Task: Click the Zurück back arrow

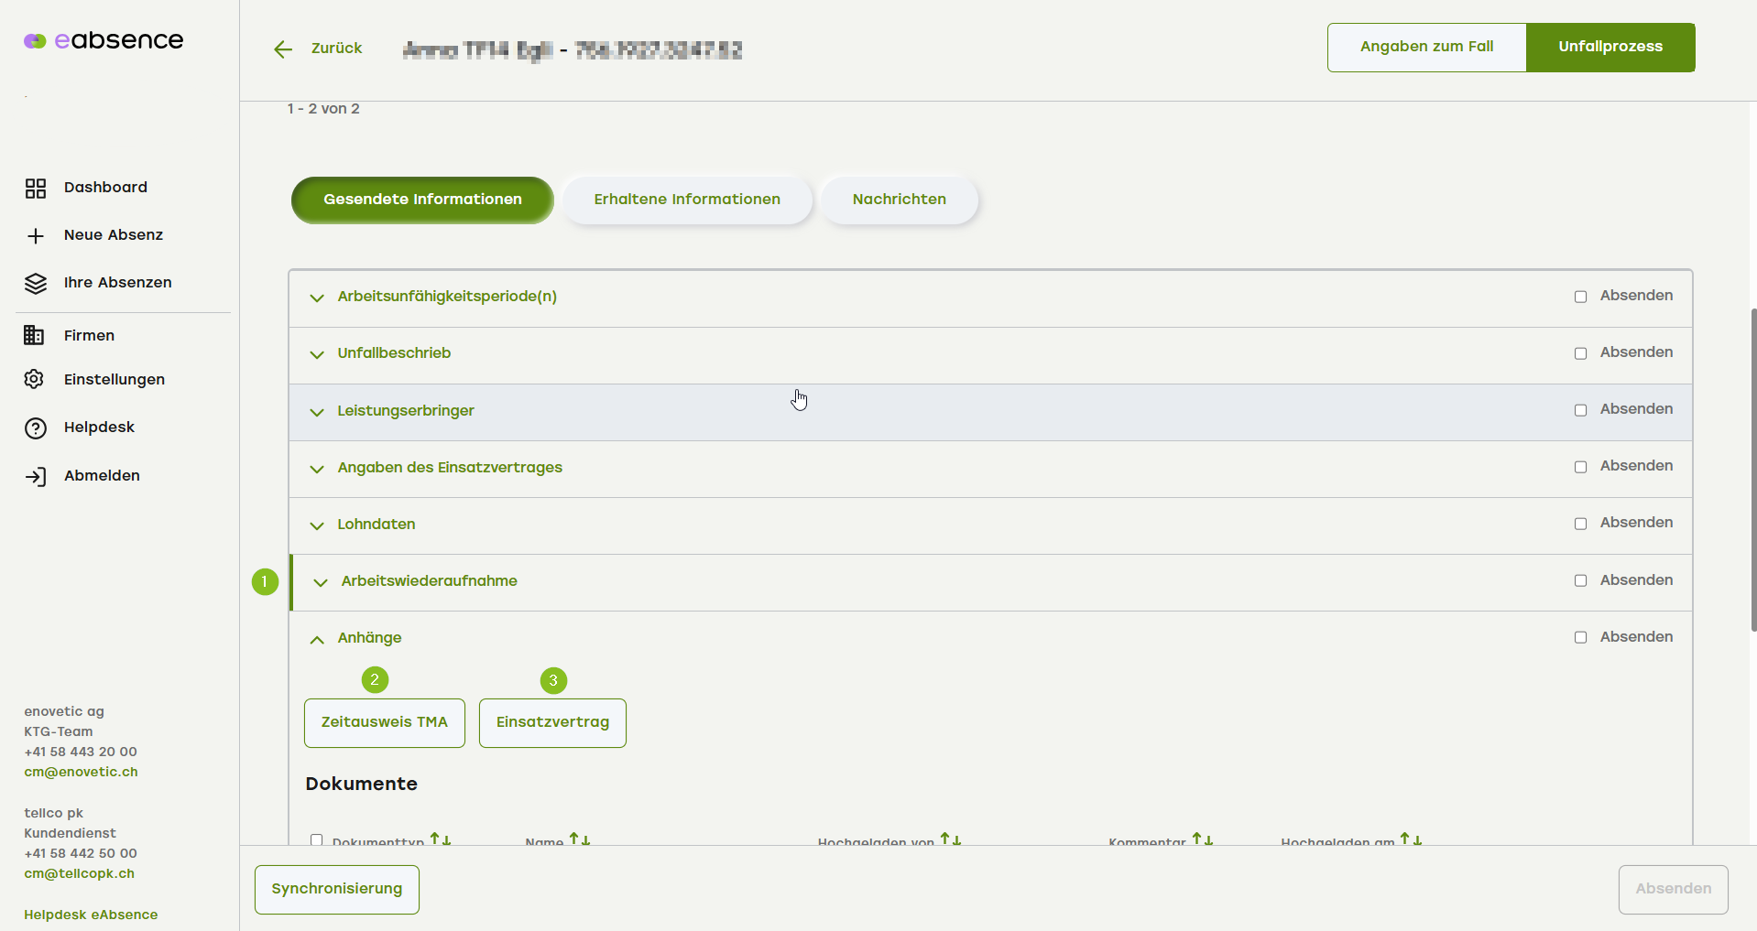Action: click(x=283, y=49)
